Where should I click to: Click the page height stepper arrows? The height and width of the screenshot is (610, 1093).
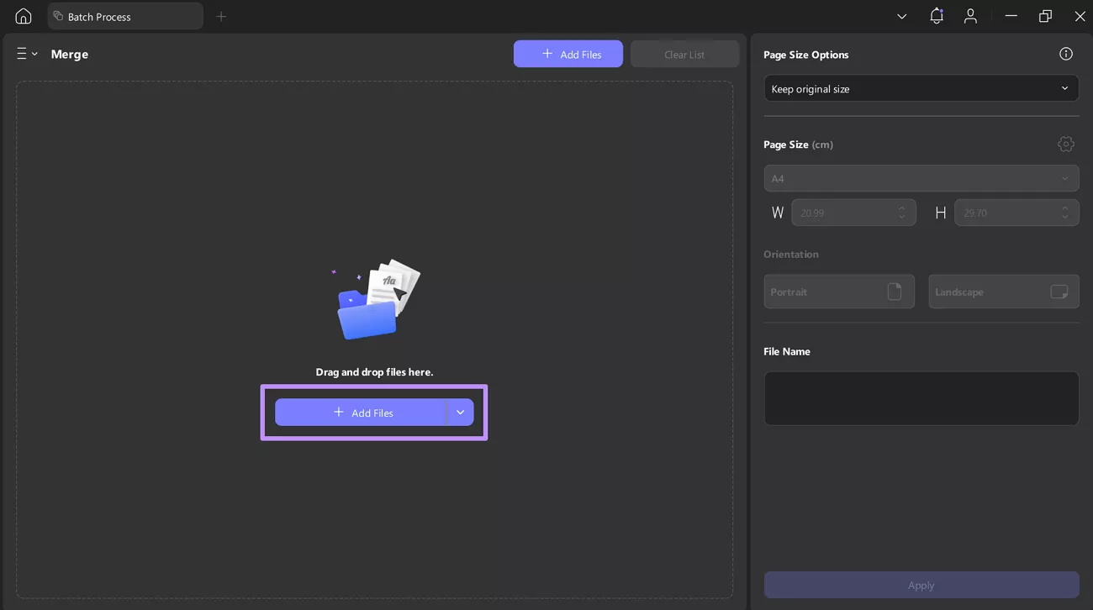1064,213
